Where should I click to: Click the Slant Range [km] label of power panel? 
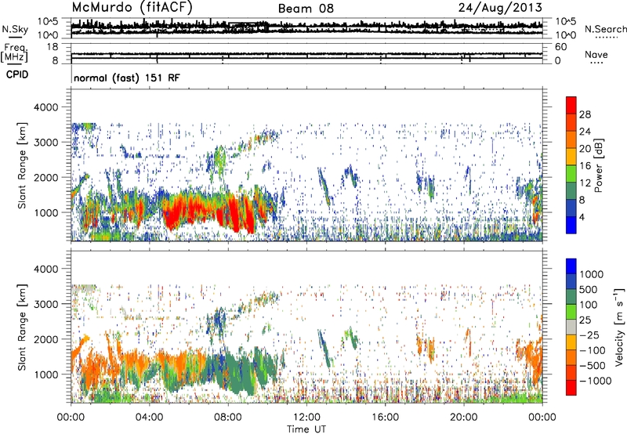point(22,165)
